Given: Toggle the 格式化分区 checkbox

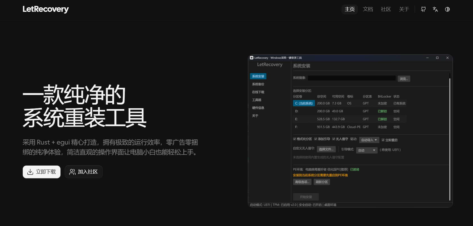Looking at the screenshot, I should pos(294,139).
